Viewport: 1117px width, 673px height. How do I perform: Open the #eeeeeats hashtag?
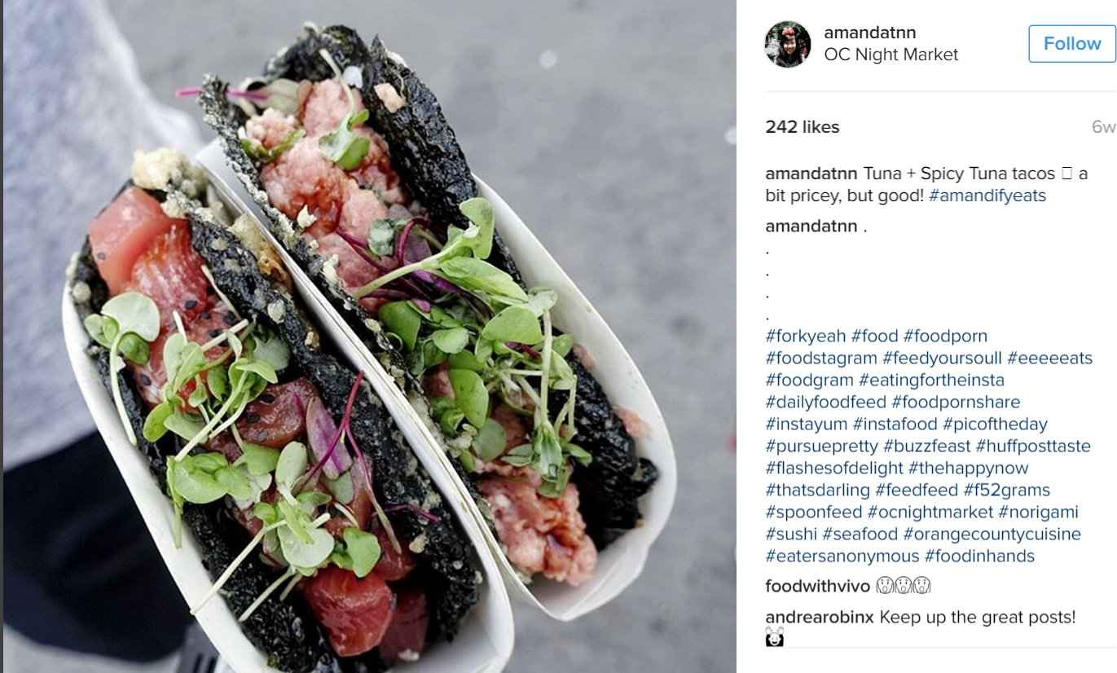point(1050,358)
